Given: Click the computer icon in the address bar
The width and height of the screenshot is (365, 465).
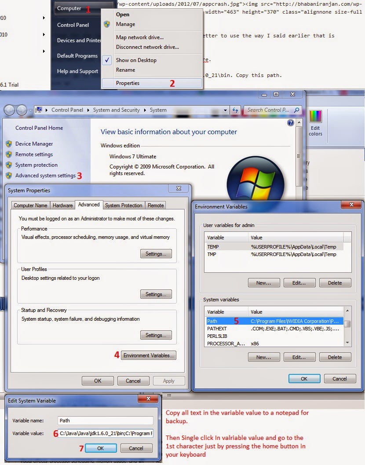Looking at the screenshot, I should click(39, 110).
